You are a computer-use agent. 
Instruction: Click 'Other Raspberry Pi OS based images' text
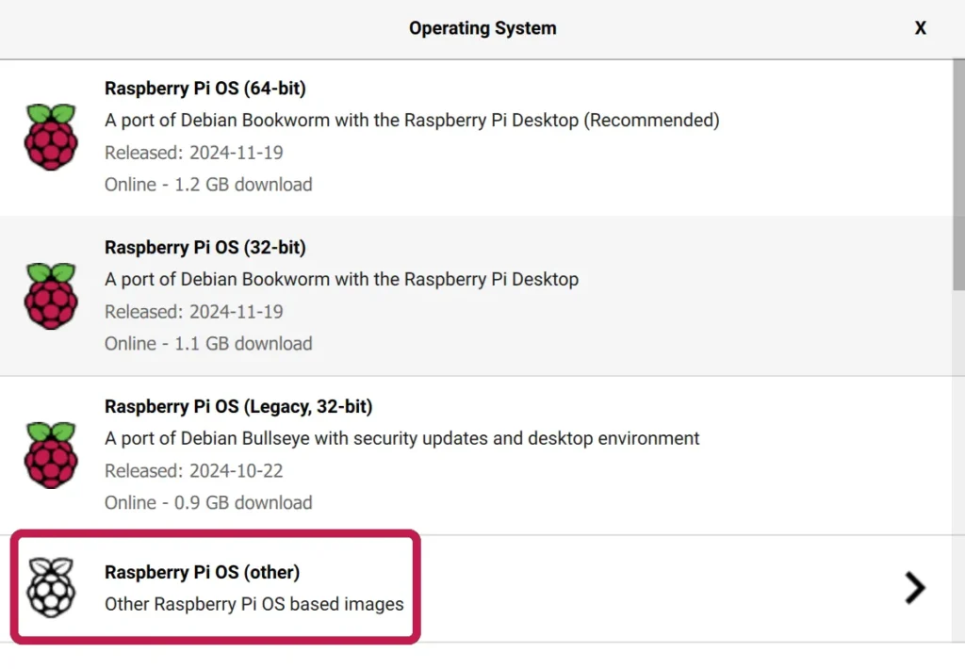click(254, 604)
